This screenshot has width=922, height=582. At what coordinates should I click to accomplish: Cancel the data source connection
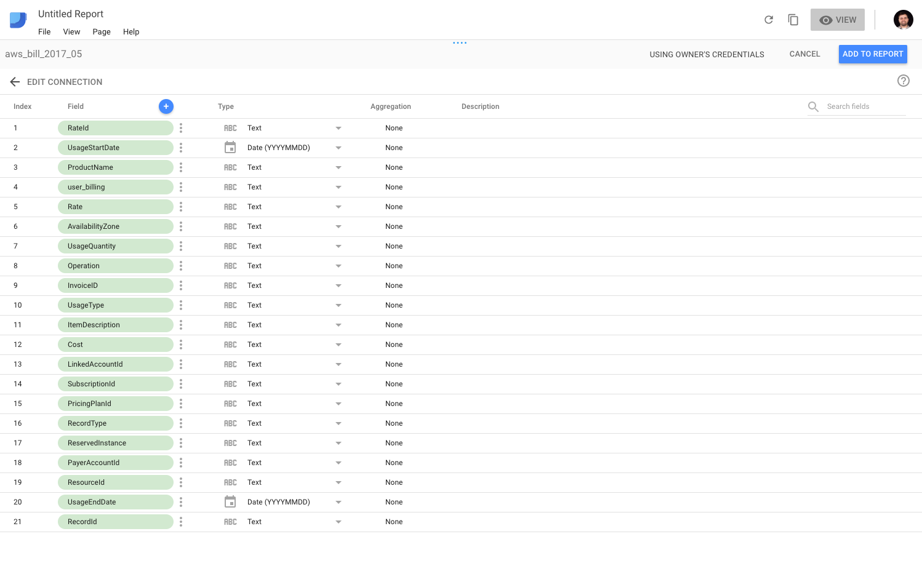tap(805, 54)
